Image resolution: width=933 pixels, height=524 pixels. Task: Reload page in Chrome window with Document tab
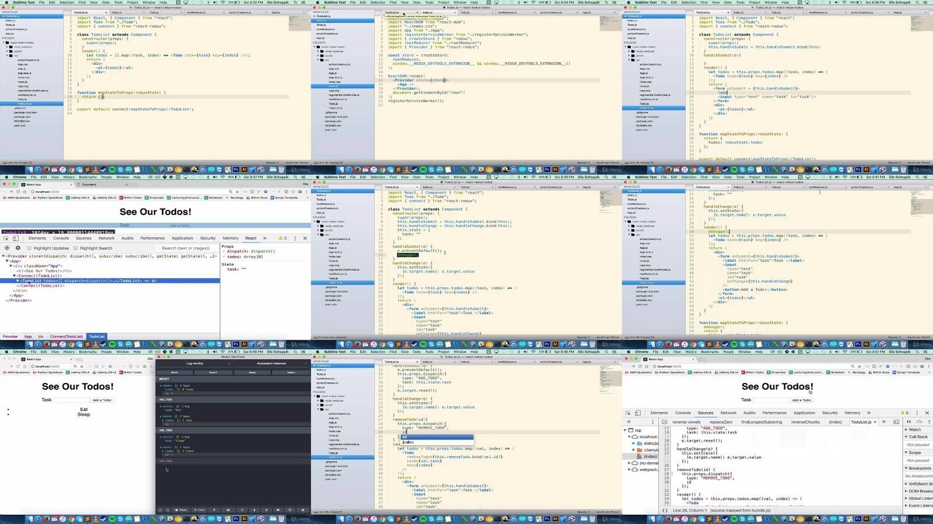coord(17,191)
